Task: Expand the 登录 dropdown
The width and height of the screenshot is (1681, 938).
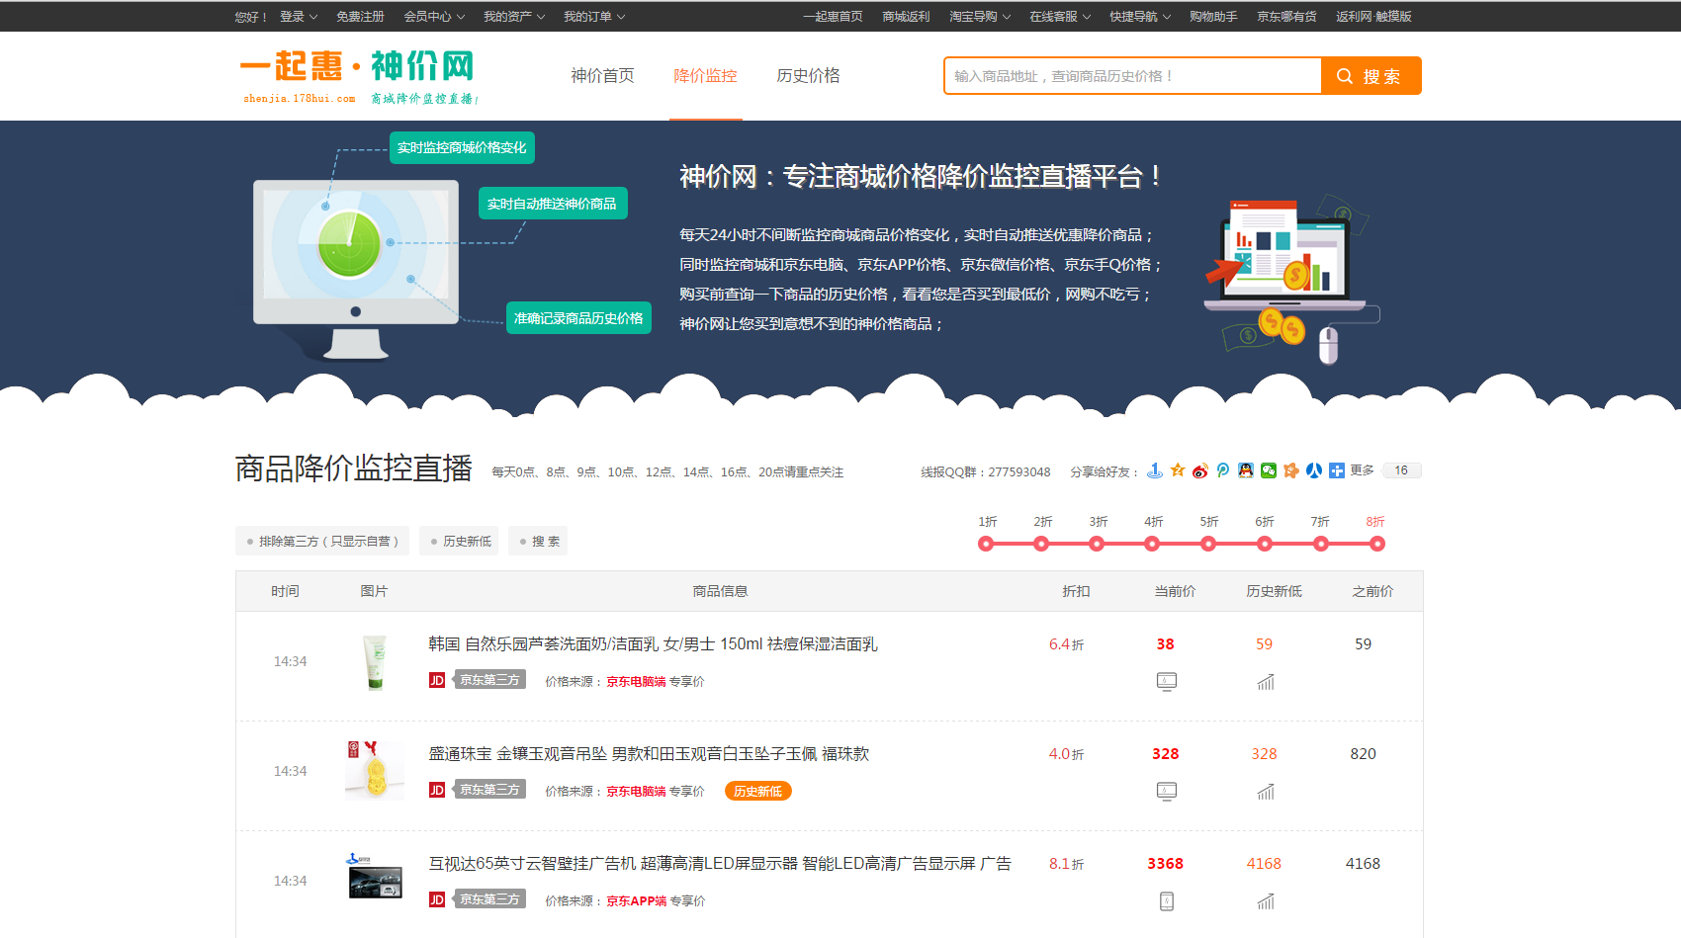Action: pyautogui.click(x=299, y=17)
